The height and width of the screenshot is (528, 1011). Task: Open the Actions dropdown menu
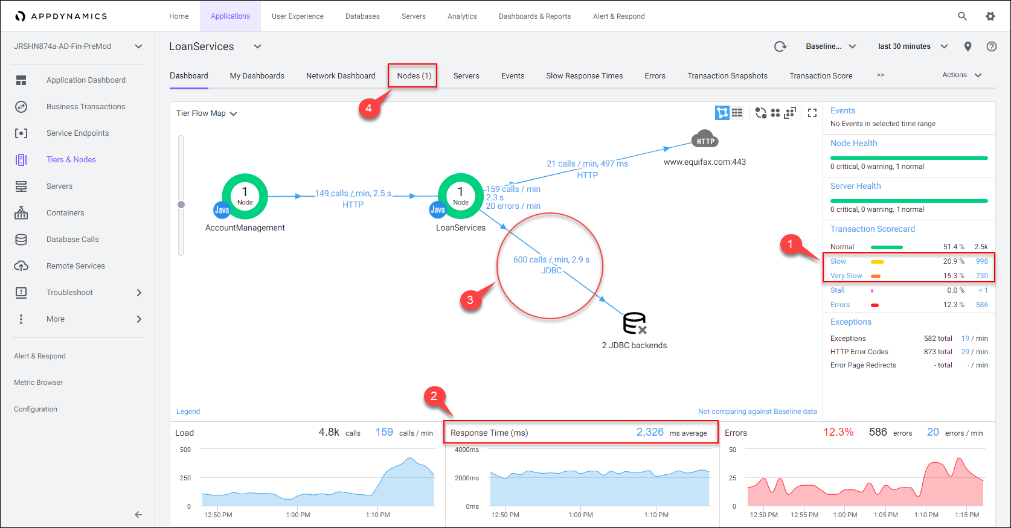[961, 75]
